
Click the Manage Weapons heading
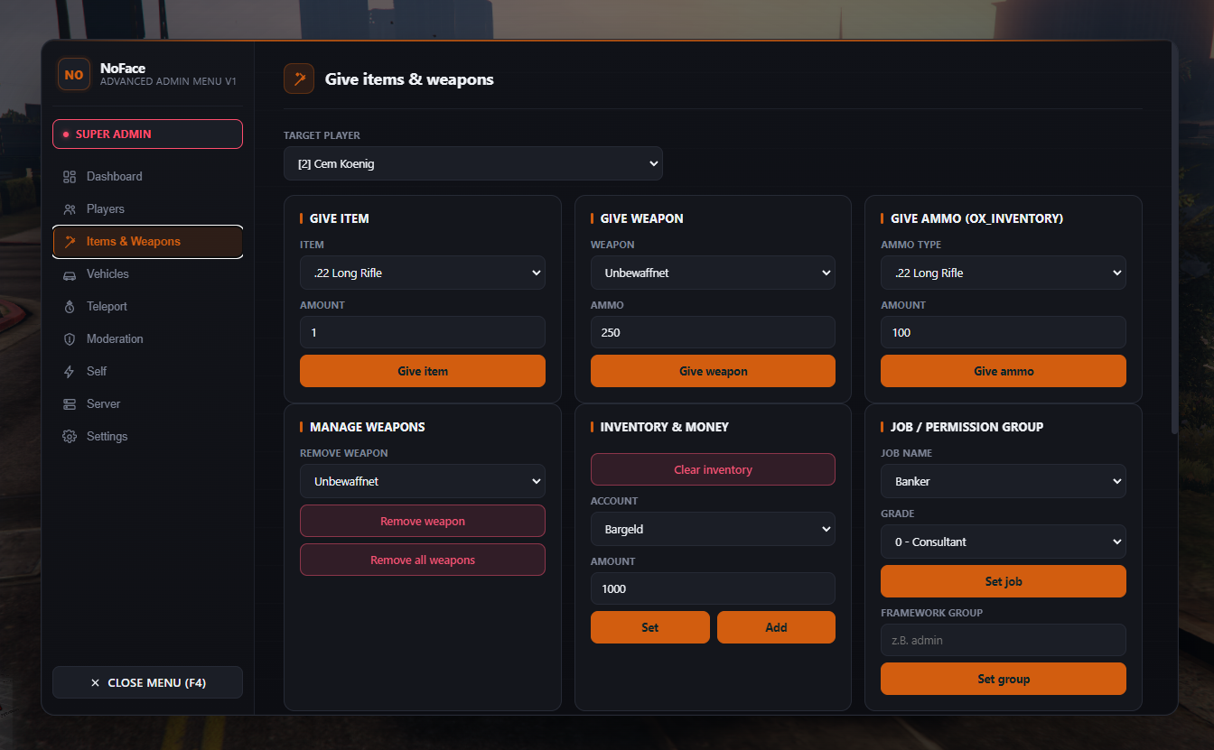367,427
